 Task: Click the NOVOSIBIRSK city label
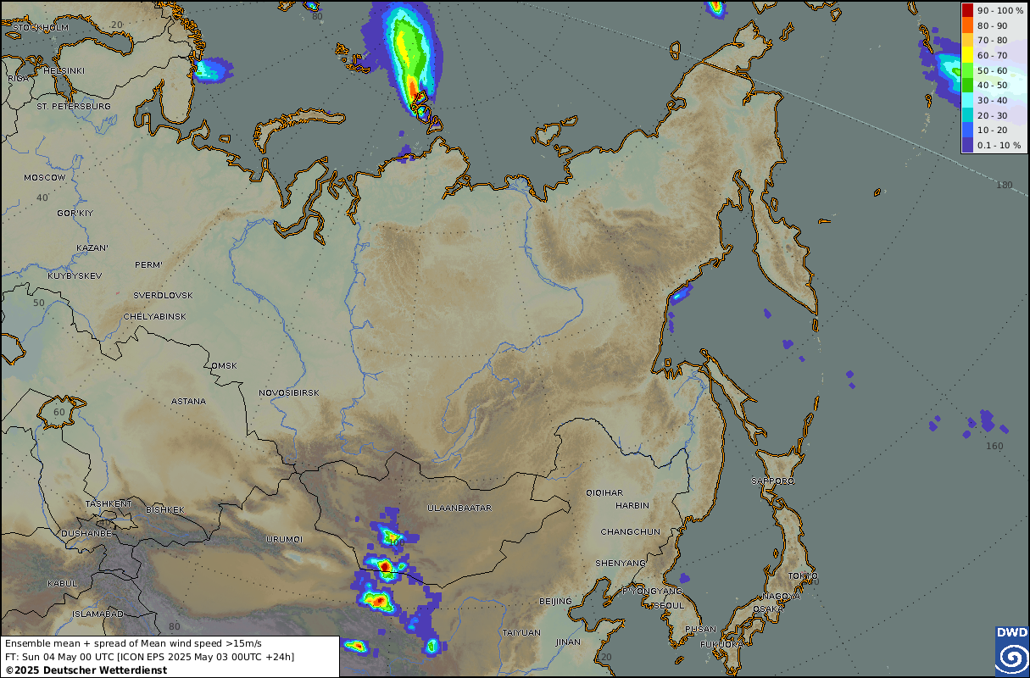point(289,393)
